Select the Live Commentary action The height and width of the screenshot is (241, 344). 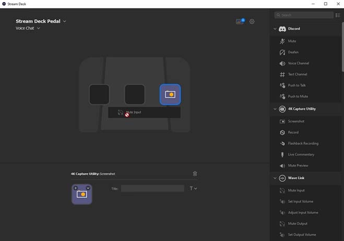point(301,154)
